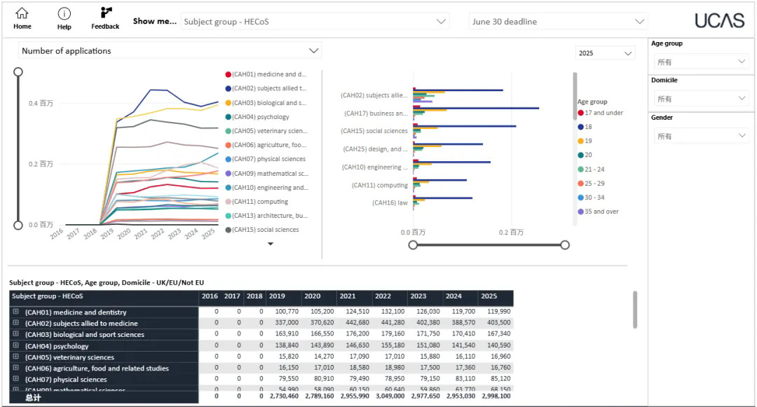Select 35 and over legend item
This screenshot has height=407, width=757.
(601, 212)
